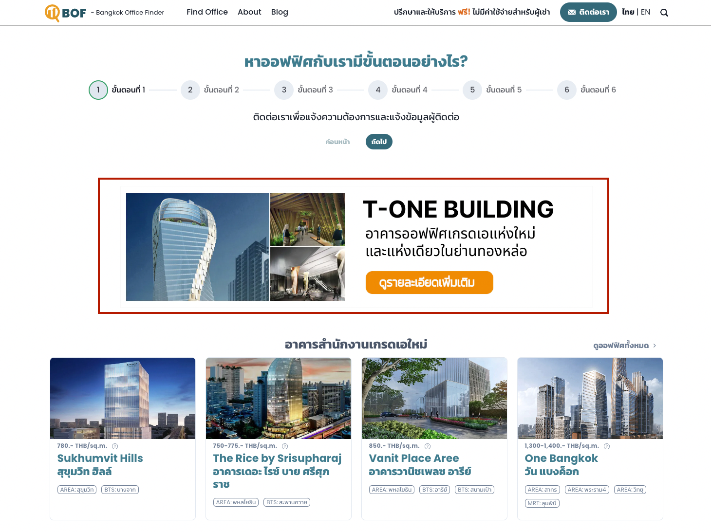711x532 pixels.
Task: Switch language to ไทย
Action: pos(628,12)
